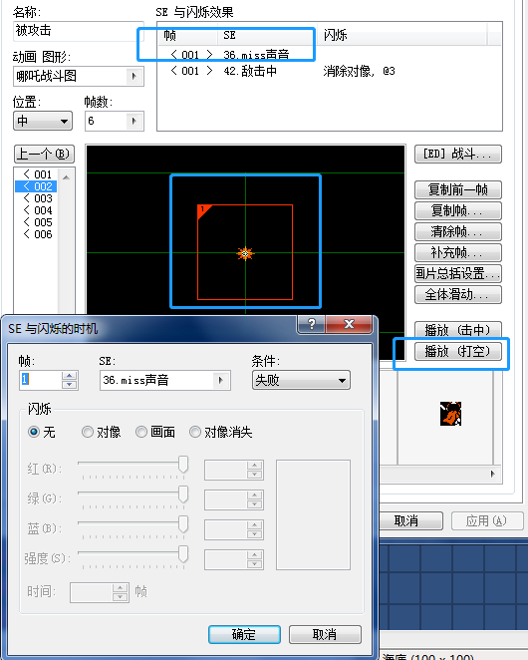Click the 应用 (A) button

487,521
